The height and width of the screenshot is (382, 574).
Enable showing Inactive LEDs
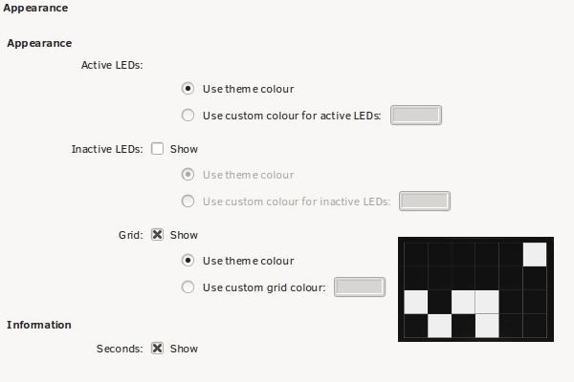(x=159, y=149)
